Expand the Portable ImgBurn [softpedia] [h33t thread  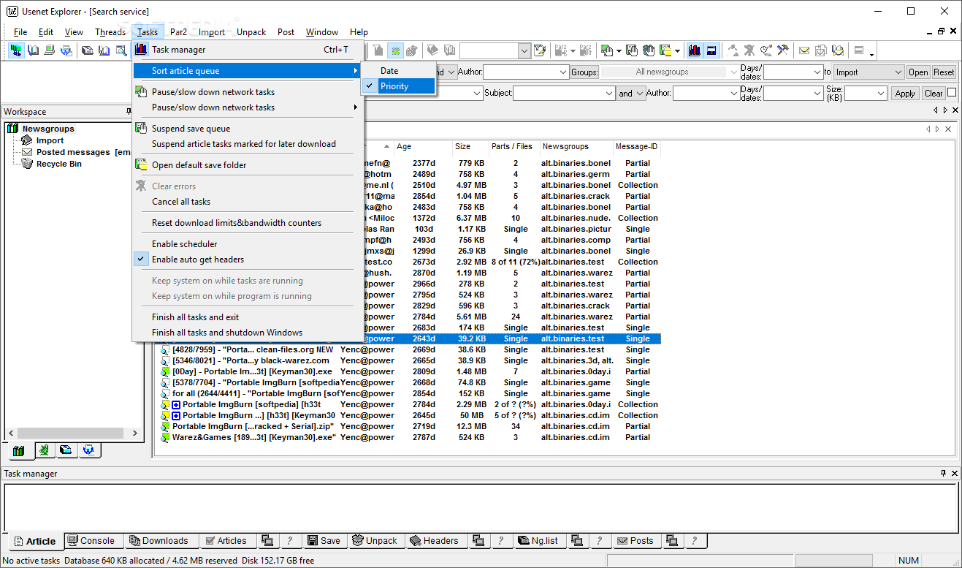click(176, 404)
